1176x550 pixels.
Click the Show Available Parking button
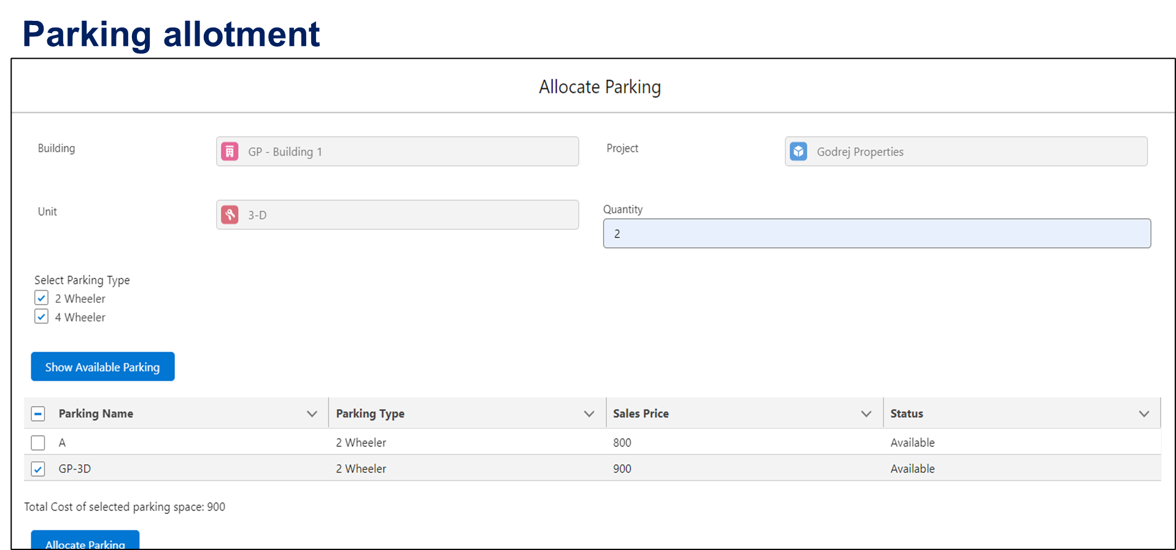tap(103, 367)
